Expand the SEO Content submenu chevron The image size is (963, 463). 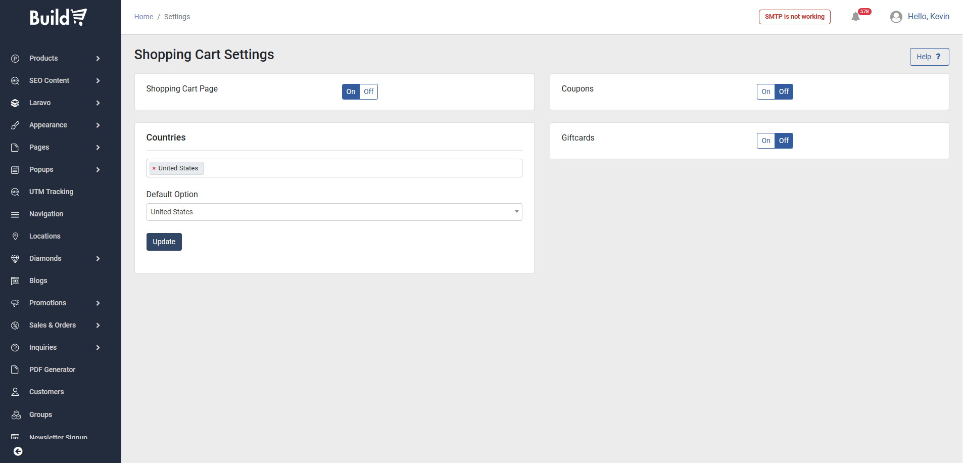point(98,81)
